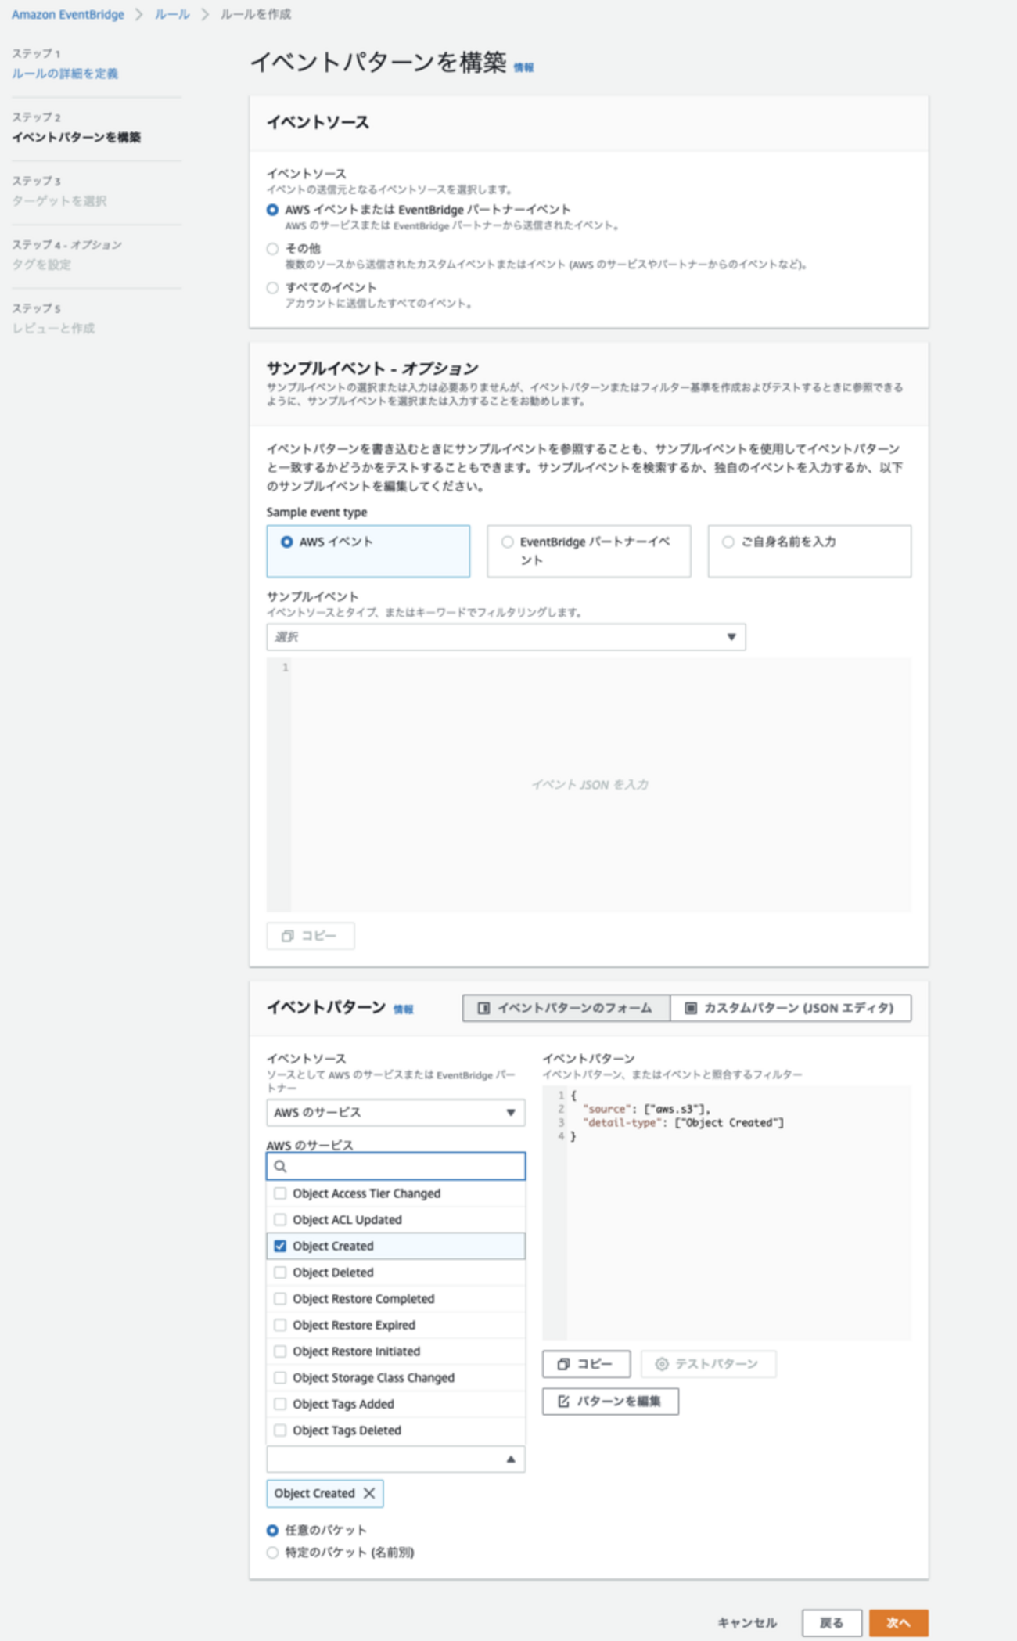Select the すべてのイベント radio option
Viewport: 1017px width, 1641px height.
(272, 288)
